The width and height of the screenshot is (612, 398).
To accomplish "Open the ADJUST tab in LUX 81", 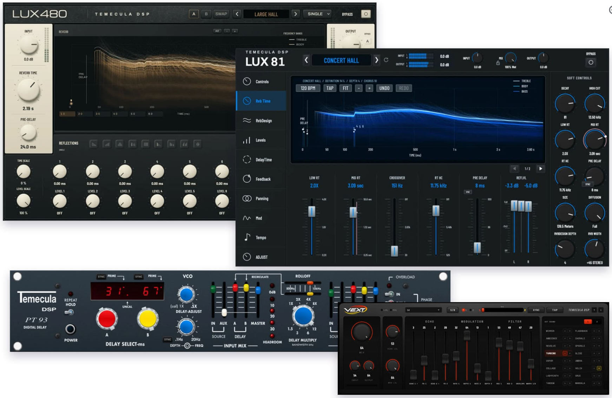I will (x=261, y=257).
